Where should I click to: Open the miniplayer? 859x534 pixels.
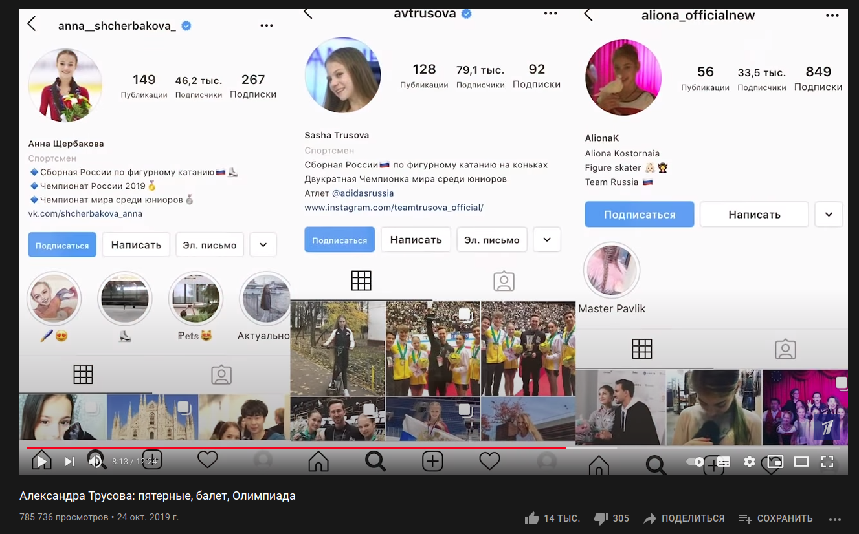pyautogui.click(x=775, y=462)
